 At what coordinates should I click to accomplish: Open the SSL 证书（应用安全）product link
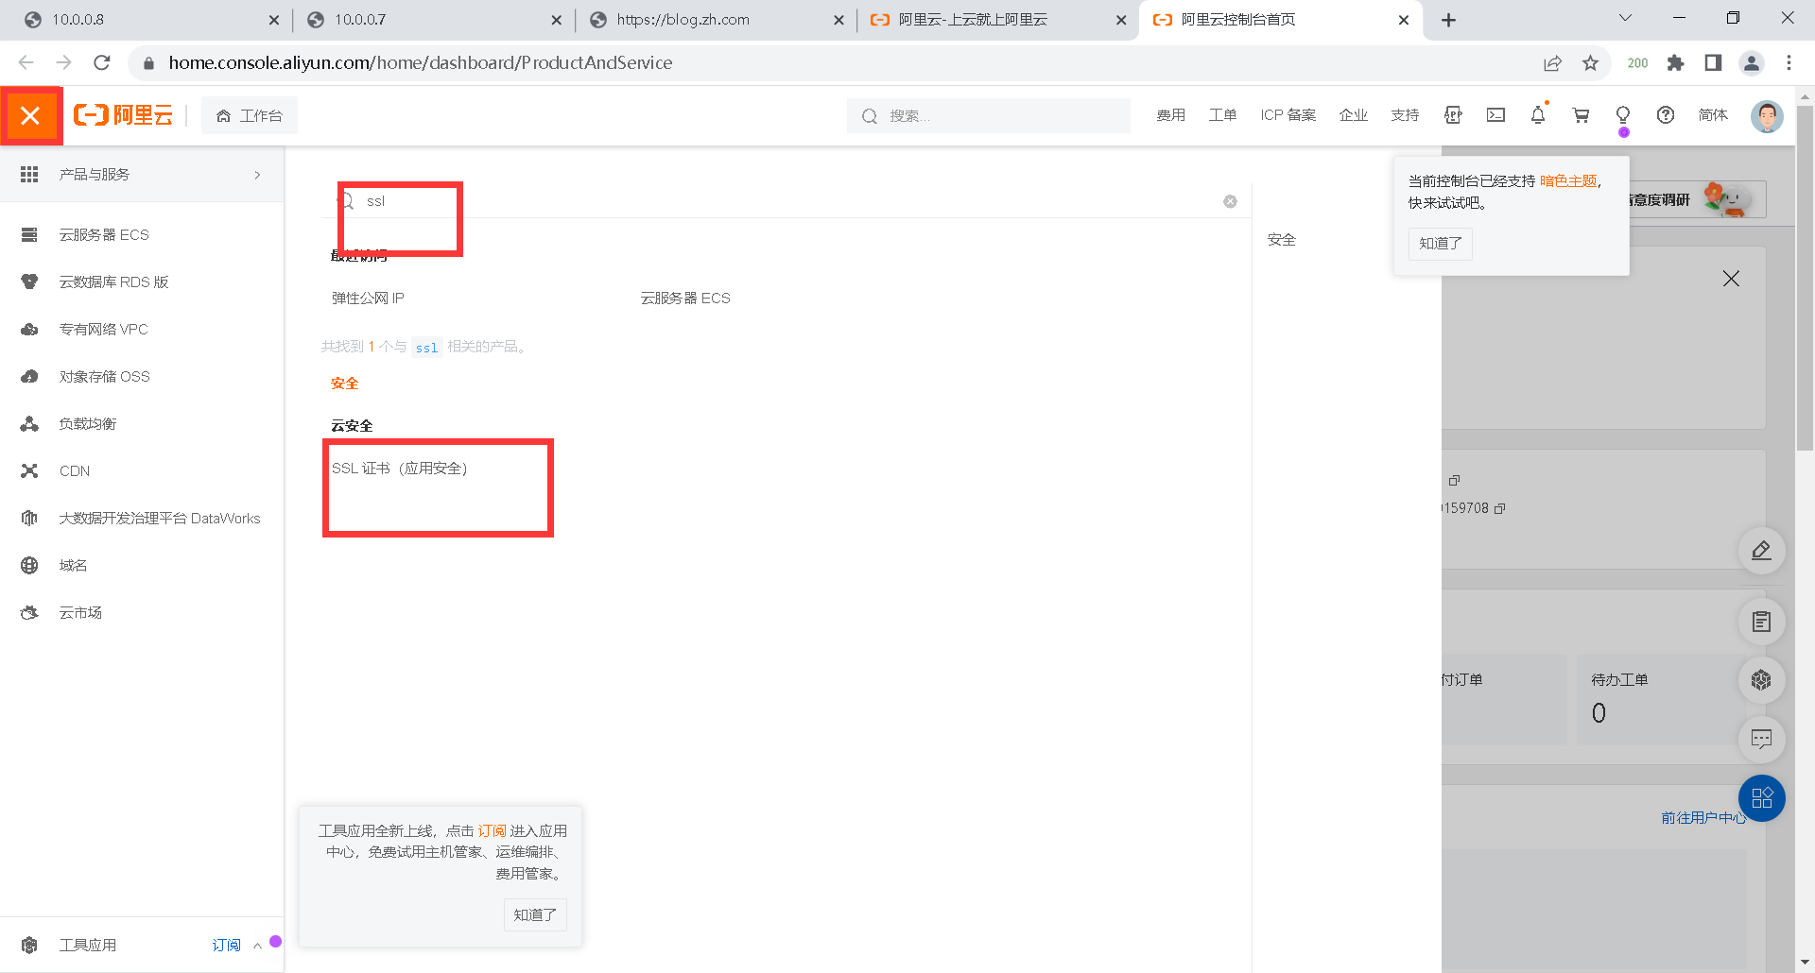(x=400, y=469)
